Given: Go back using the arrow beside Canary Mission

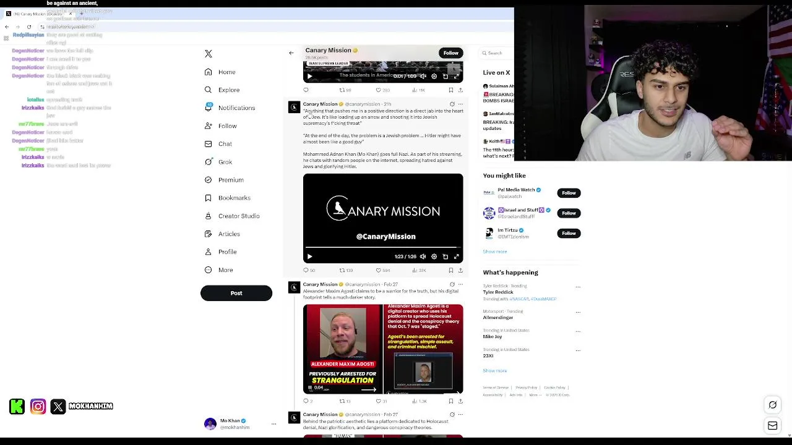Looking at the screenshot, I should point(291,53).
